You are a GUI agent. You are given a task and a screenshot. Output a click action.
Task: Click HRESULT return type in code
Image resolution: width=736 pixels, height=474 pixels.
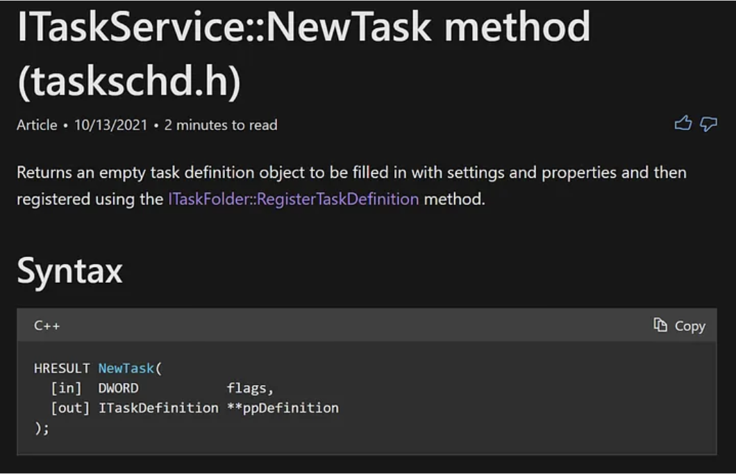[62, 368]
